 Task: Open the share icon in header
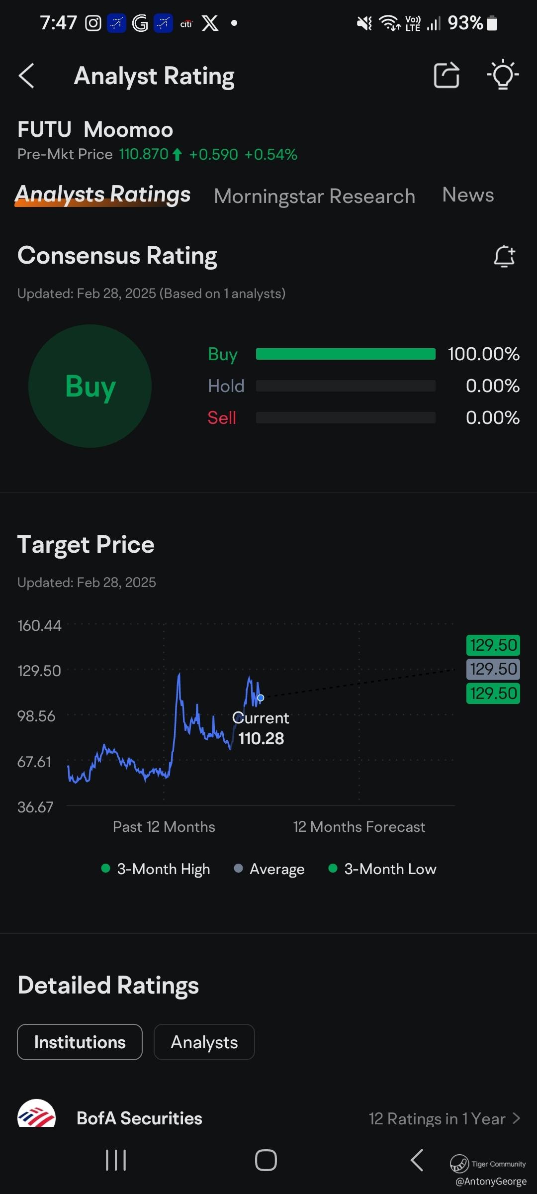446,76
